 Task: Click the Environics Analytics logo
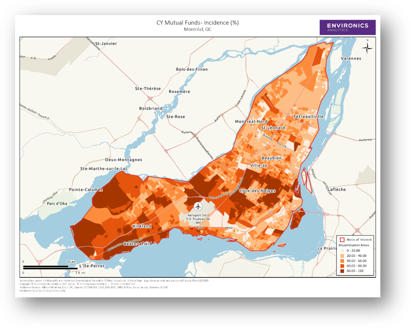click(x=347, y=27)
